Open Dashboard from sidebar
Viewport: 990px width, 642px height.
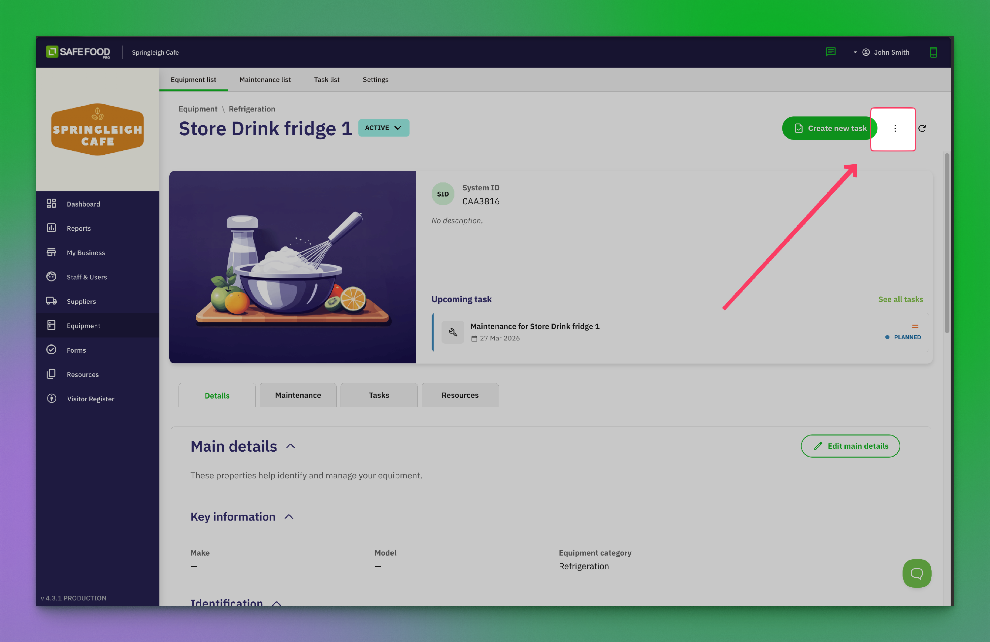(x=83, y=204)
